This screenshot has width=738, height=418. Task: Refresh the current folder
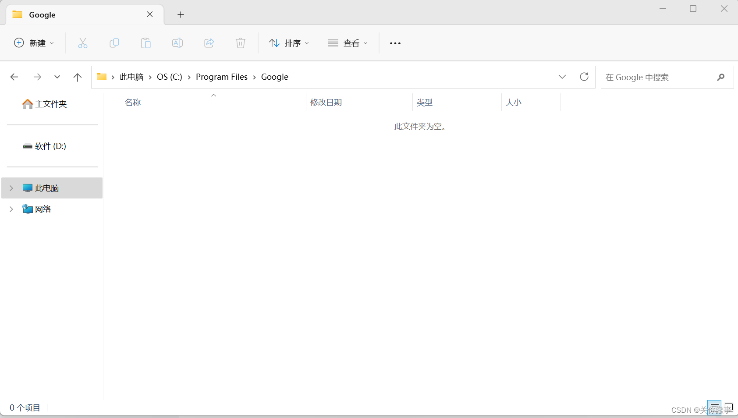point(584,77)
